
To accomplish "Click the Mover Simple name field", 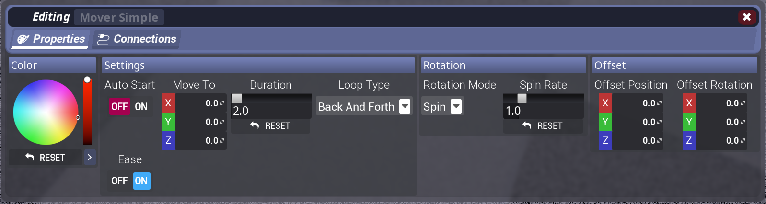I will coord(119,18).
